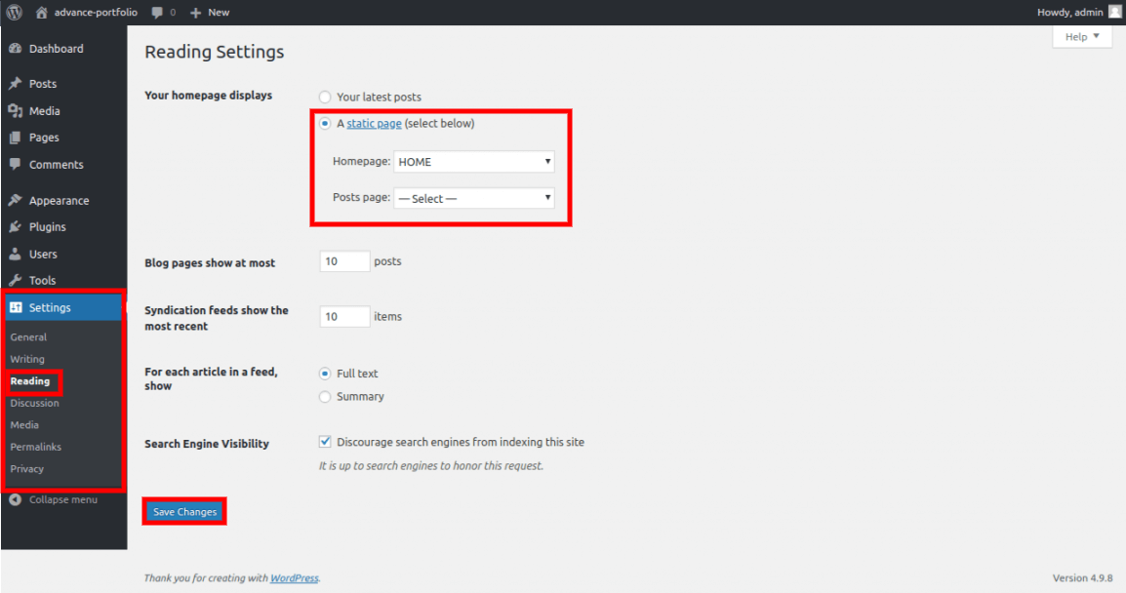Select Full text feed option
This screenshot has height=593, width=1126.
coord(325,374)
